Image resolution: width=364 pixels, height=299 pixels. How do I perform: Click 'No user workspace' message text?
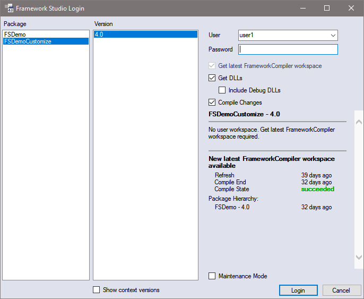click(x=272, y=133)
